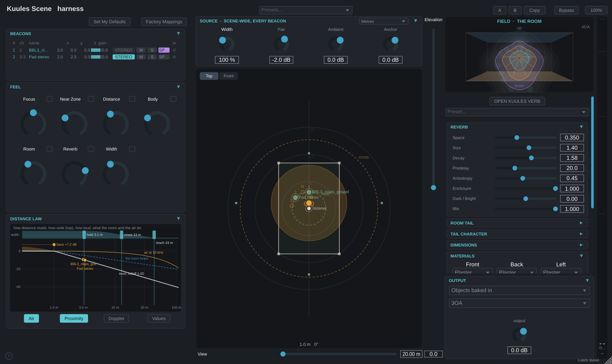This screenshot has width=612, height=364.
Task: Enable the Body checkbox
Action: click(x=174, y=99)
